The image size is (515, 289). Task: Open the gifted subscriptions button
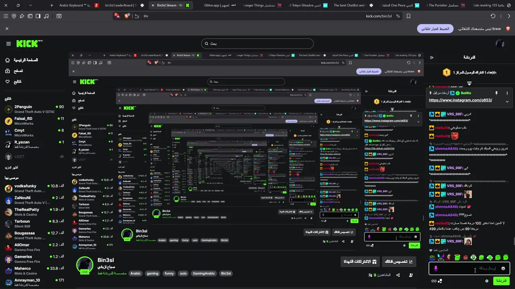(x=360, y=262)
